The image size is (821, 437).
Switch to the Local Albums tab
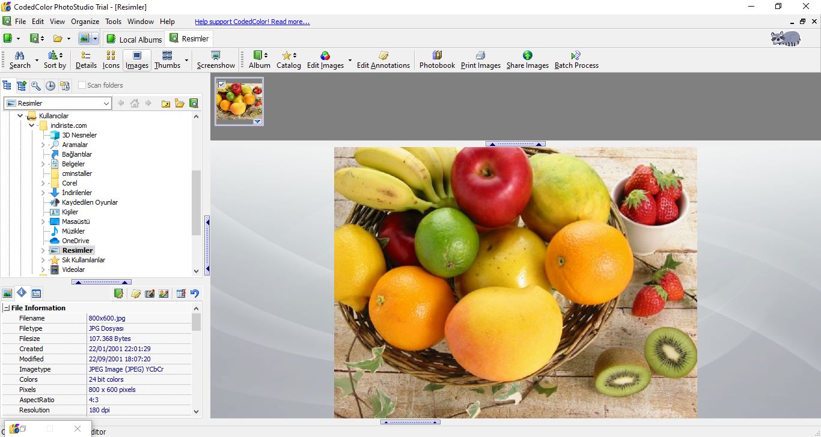(x=135, y=40)
